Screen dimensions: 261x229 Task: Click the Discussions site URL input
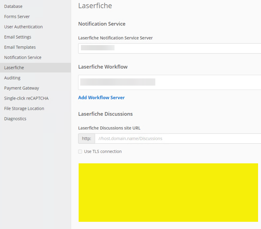(x=178, y=139)
